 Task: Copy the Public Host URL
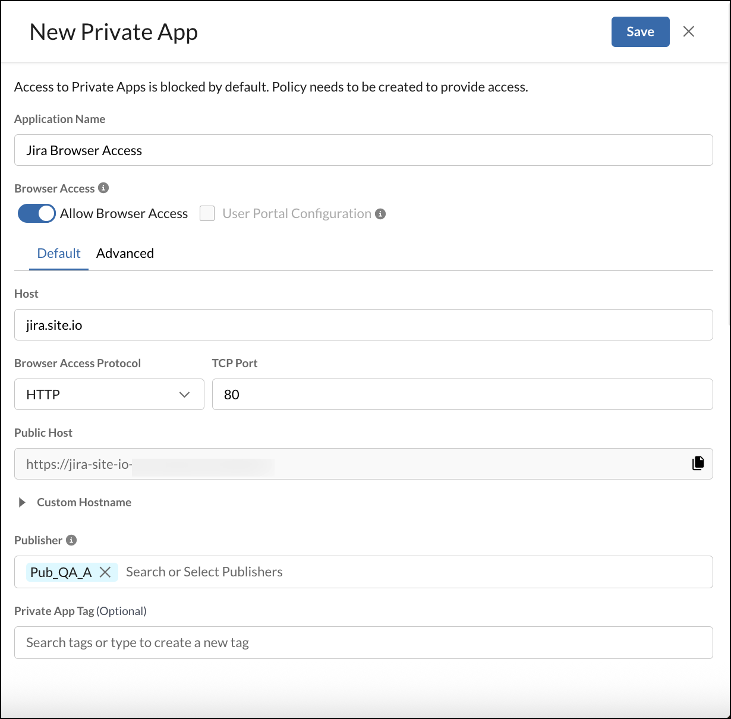pos(698,463)
